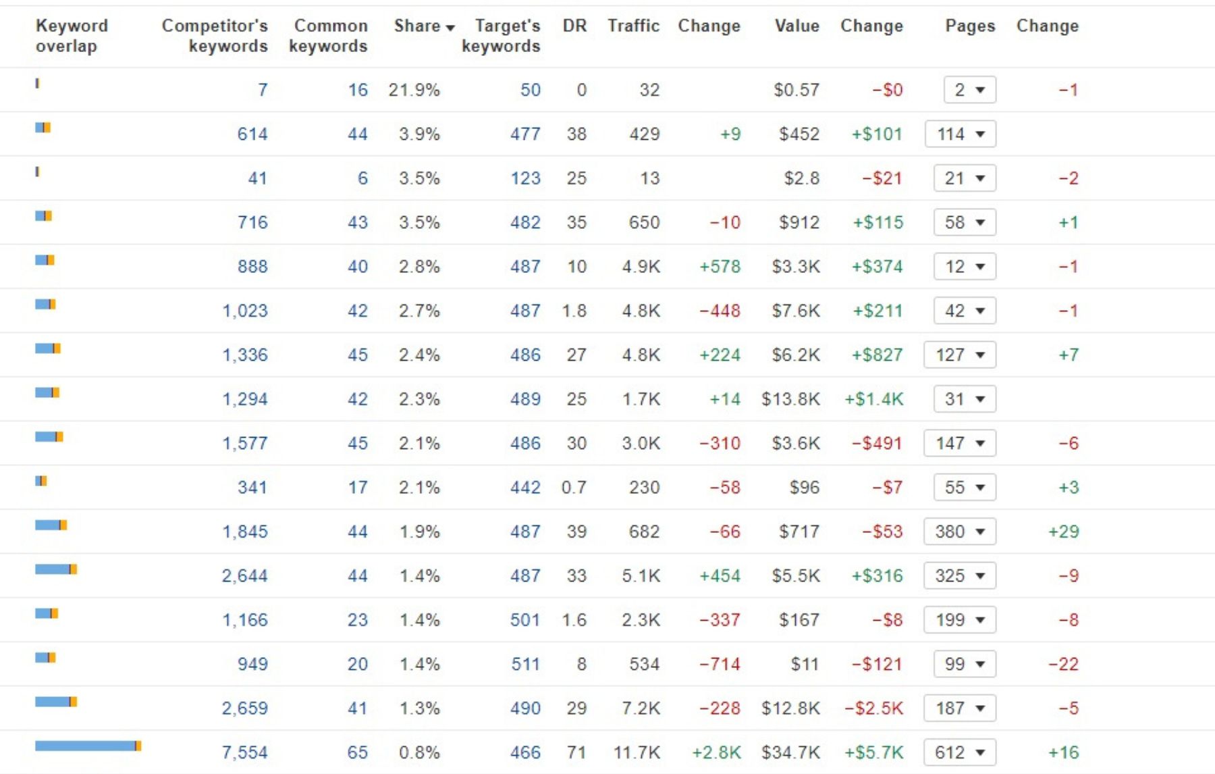Click traffic change +578
The width and height of the screenshot is (1215, 774).
720,267
